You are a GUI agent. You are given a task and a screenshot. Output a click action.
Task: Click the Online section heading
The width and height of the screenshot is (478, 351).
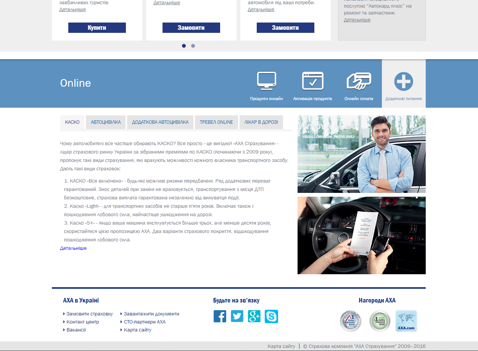pyautogui.click(x=76, y=83)
